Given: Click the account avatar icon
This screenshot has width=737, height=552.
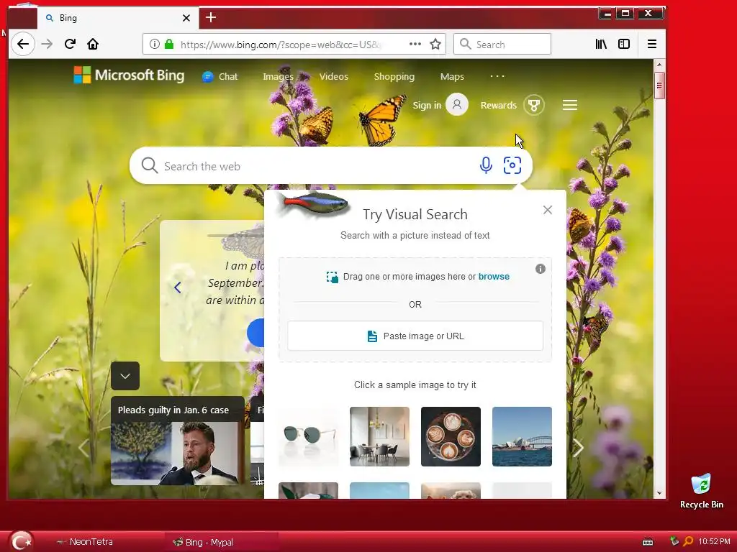Looking at the screenshot, I should point(457,104).
